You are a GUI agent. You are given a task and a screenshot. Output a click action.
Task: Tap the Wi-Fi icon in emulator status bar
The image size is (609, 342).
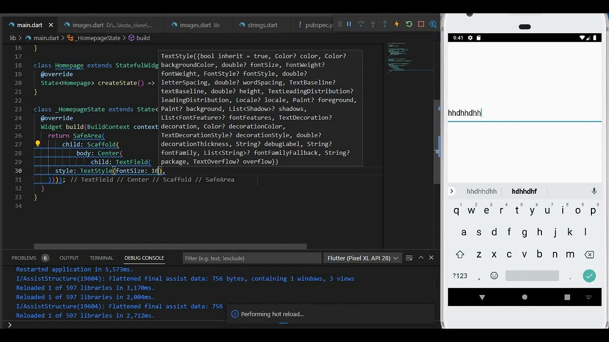coord(582,38)
